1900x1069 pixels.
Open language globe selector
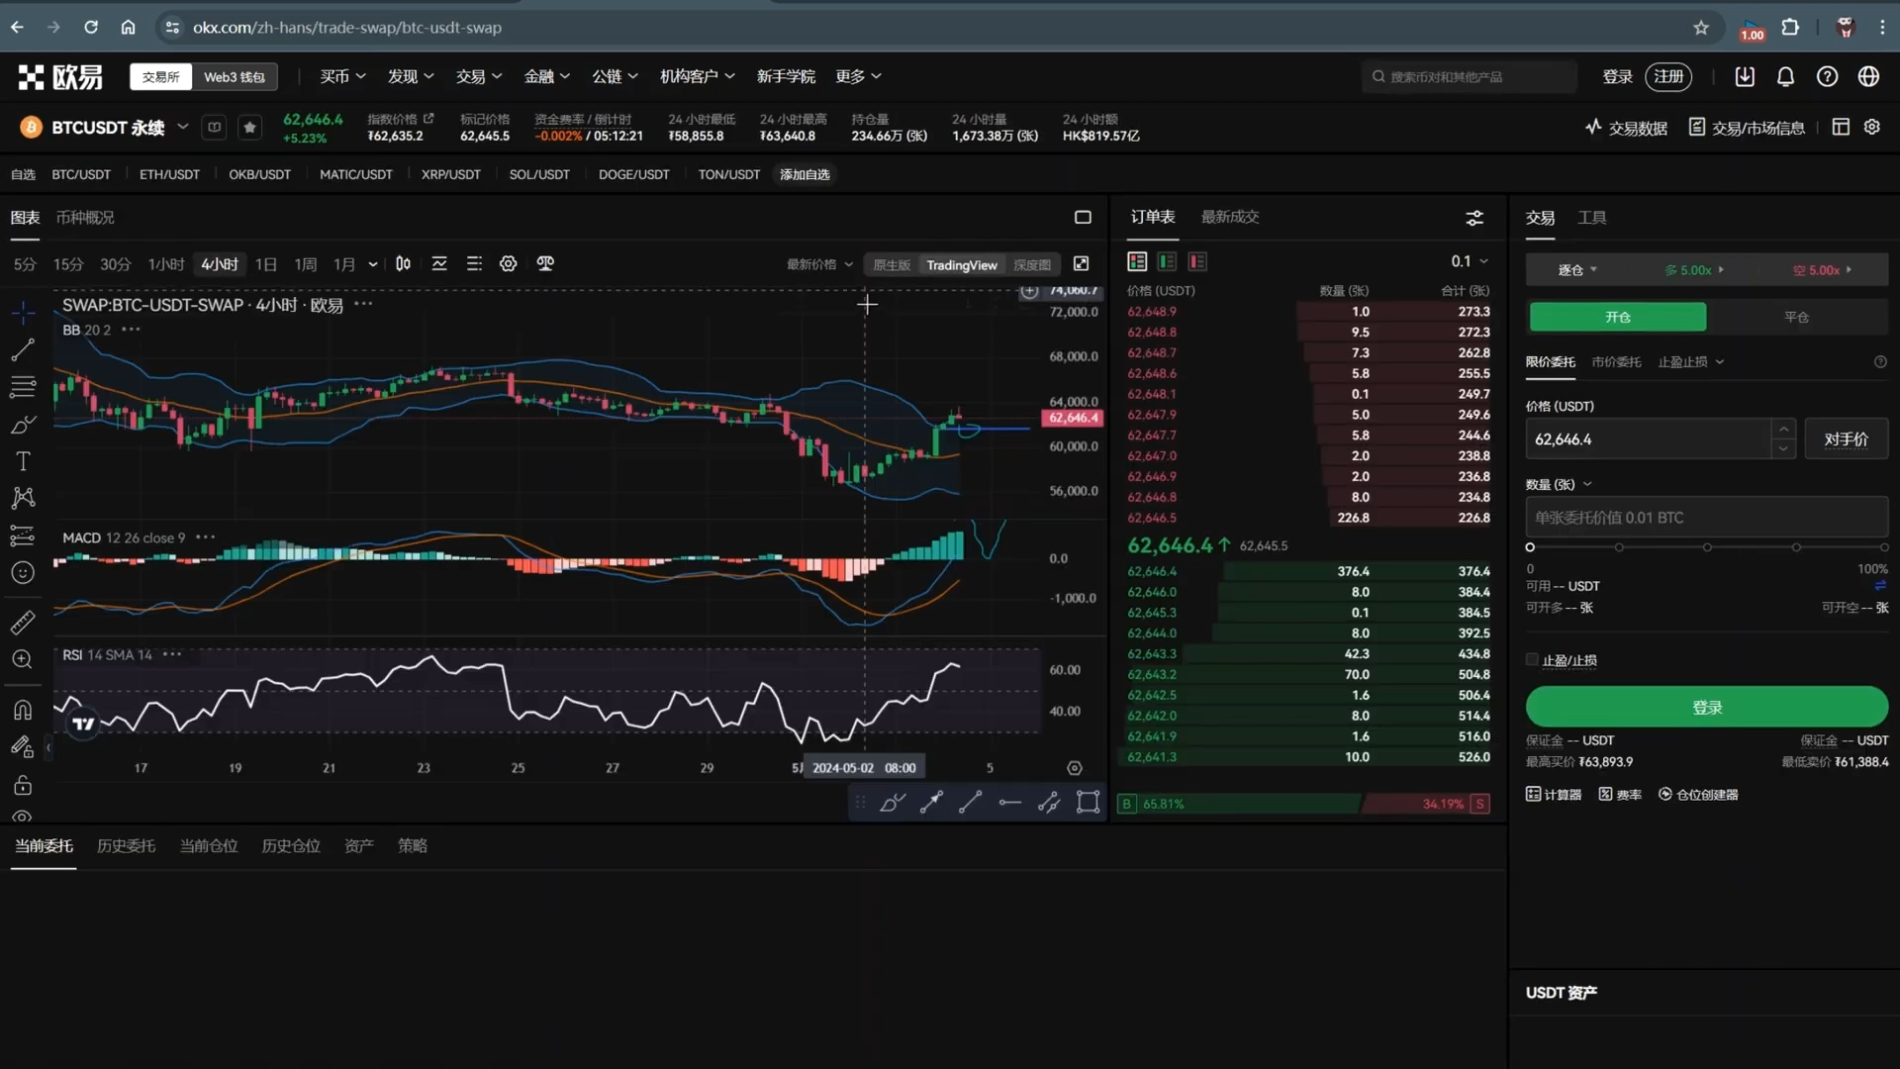(1868, 76)
